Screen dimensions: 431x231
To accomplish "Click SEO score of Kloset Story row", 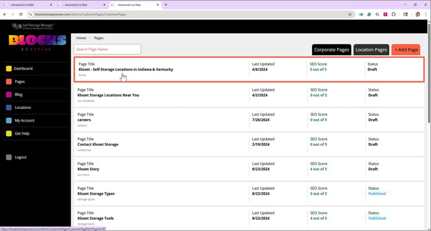I will tap(319, 169).
